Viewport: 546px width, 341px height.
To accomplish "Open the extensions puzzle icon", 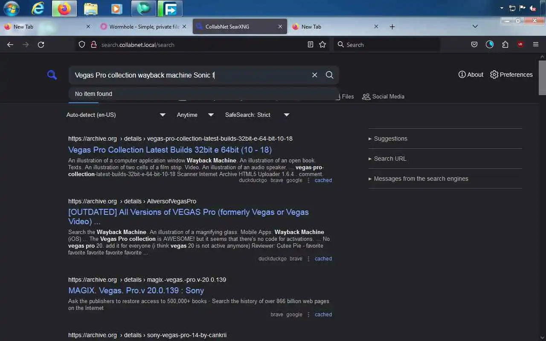I will (505, 44).
